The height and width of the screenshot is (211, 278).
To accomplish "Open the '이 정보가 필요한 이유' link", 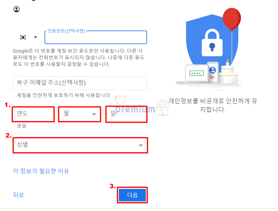I will tap(41, 171).
